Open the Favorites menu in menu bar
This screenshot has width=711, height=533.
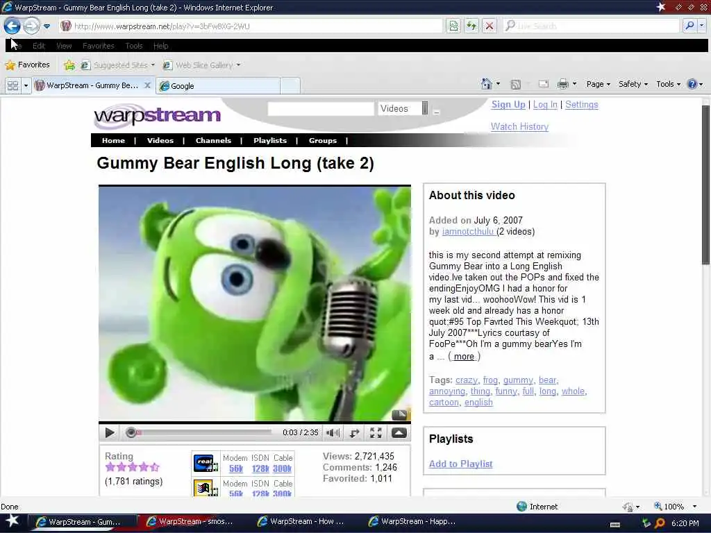point(99,46)
